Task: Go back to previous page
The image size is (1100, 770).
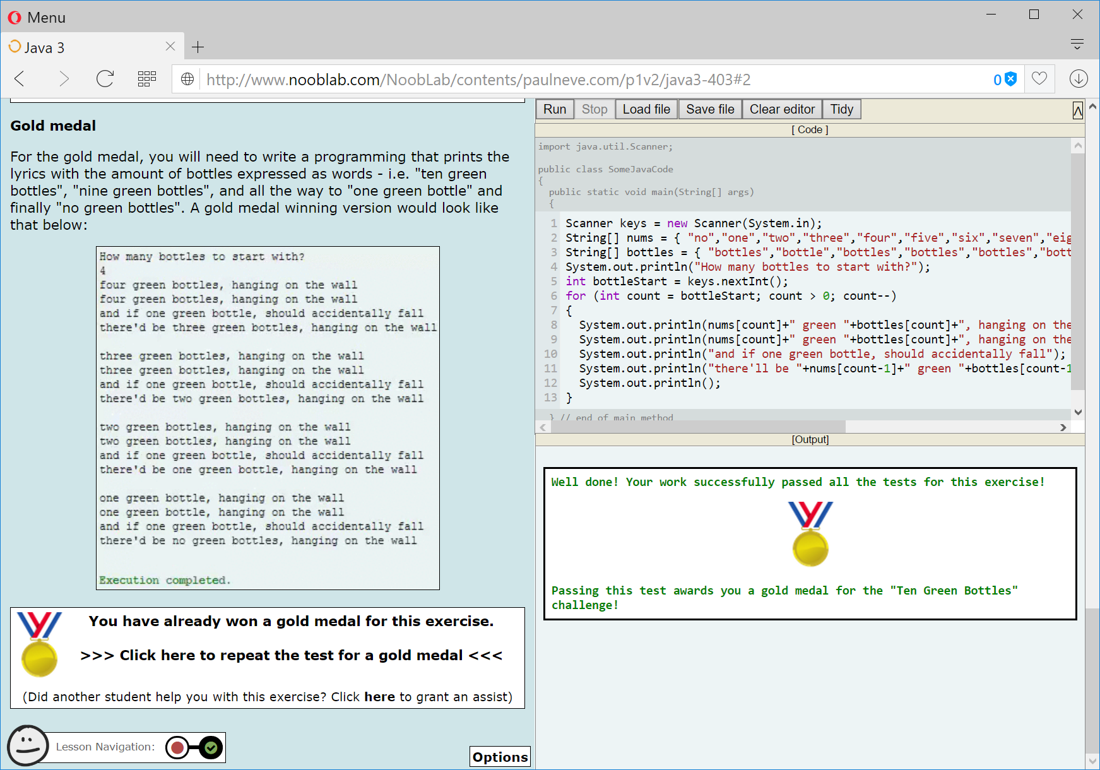Action: click(x=20, y=79)
